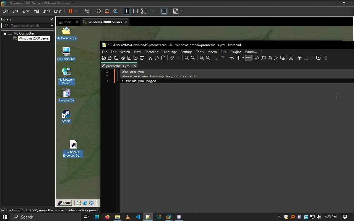
Task: Click the Copy icon in Notepad++ toolbar
Action: tap(157, 58)
